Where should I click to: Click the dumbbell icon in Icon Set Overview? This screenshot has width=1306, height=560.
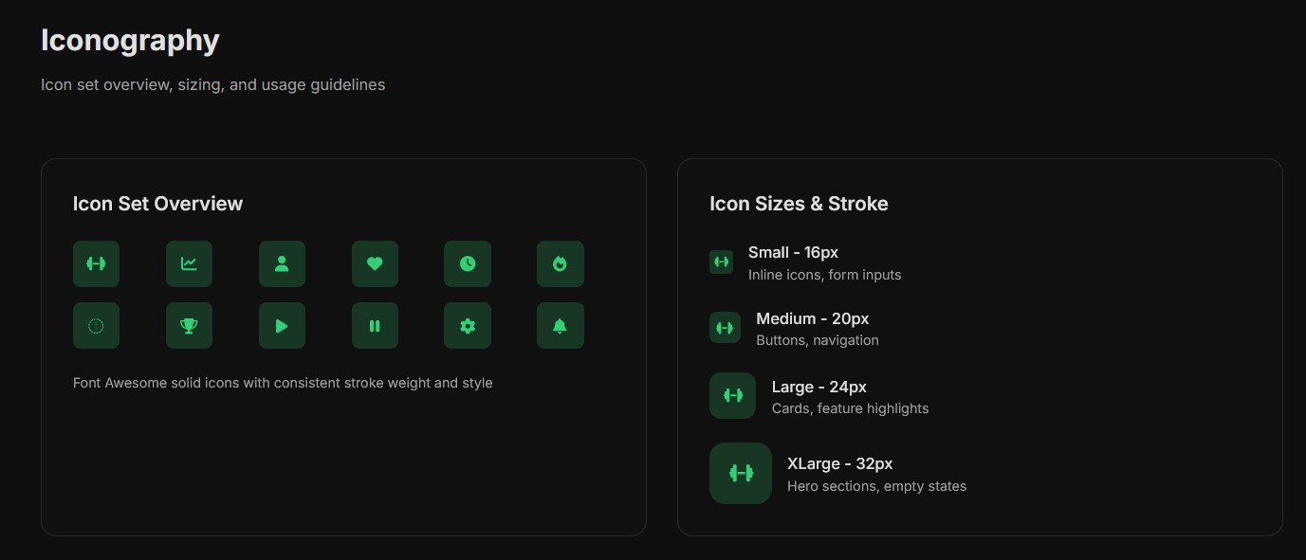[96, 263]
